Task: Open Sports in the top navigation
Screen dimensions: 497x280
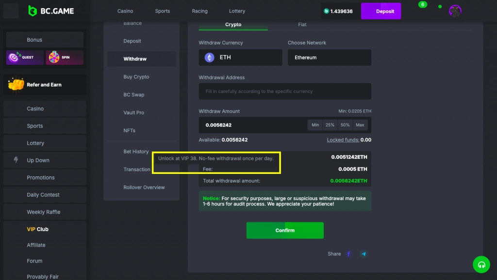Action: click(162, 11)
